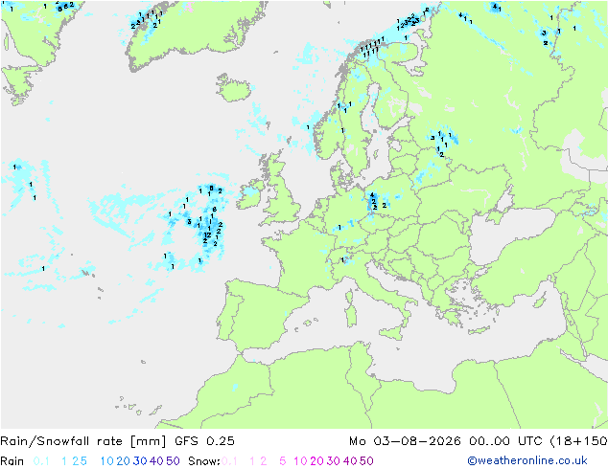The height and width of the screenshot is (469, 608).
Task: Pick the Snow legend 2 value
Action: (x=264, y=461)
